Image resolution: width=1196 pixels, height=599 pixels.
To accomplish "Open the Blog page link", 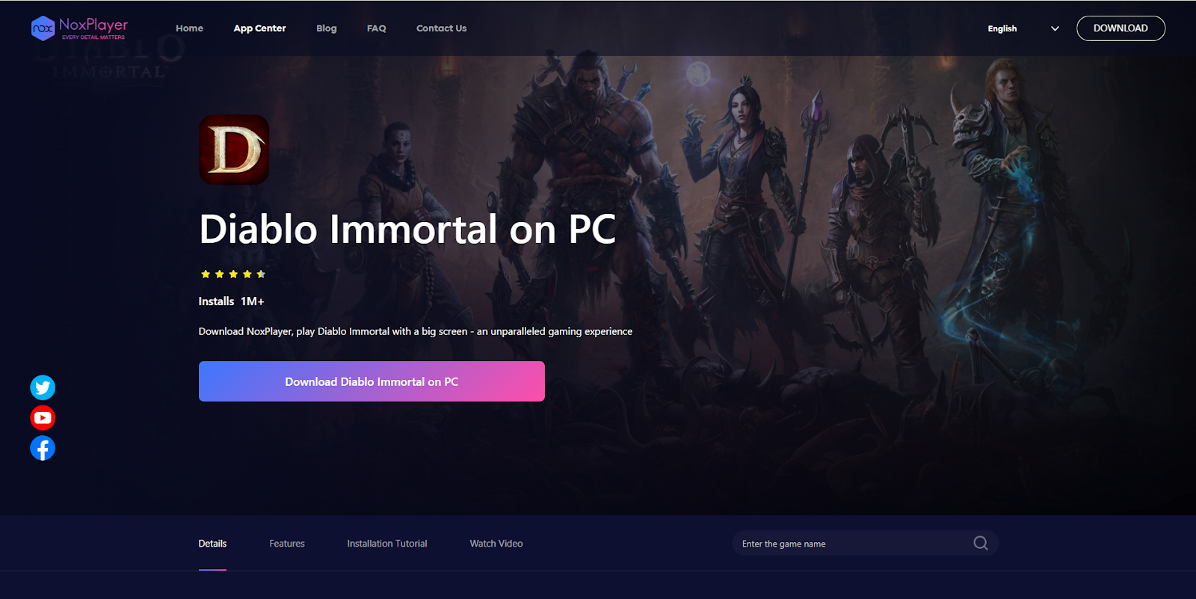I will pos(327,28).
